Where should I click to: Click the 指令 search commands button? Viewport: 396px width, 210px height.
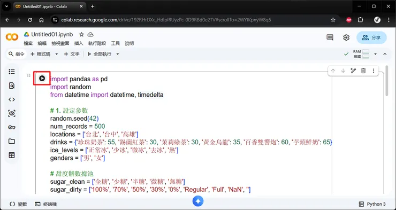(x=17, y=54)
